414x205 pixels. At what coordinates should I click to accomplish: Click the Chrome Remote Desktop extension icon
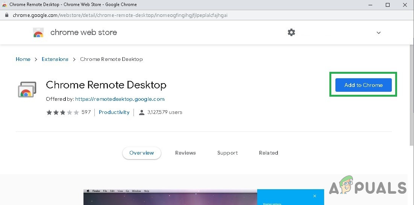(x=27, y=90)
